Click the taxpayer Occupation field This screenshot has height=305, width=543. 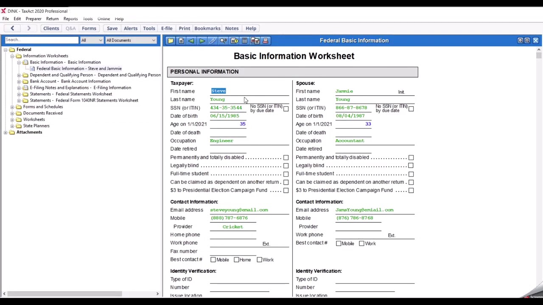pos(249,141)
